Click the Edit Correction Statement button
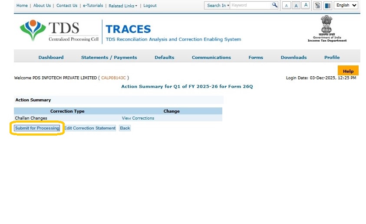 [x=90, y=128]
